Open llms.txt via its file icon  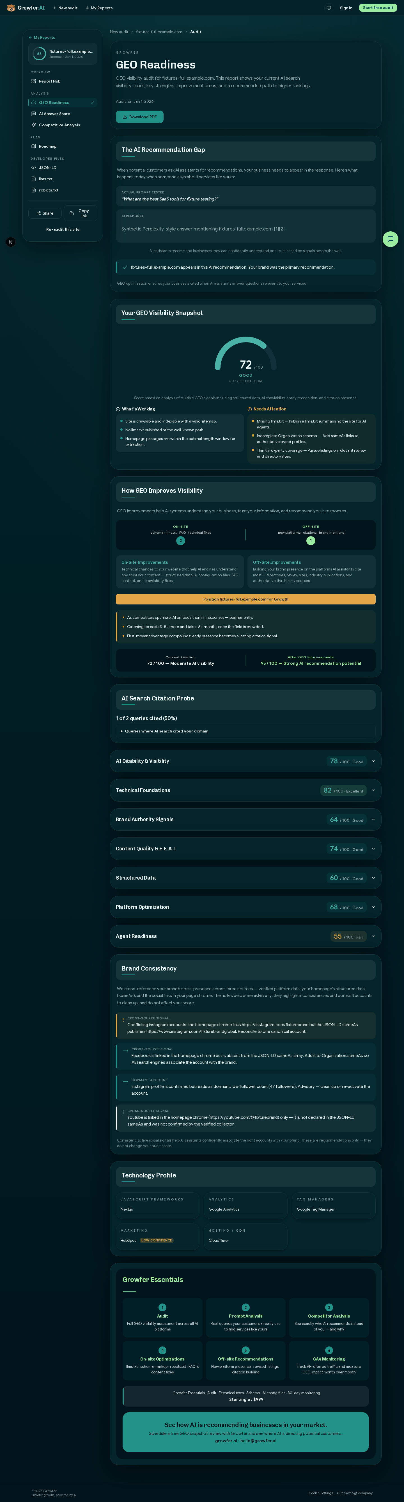[34, 179]
